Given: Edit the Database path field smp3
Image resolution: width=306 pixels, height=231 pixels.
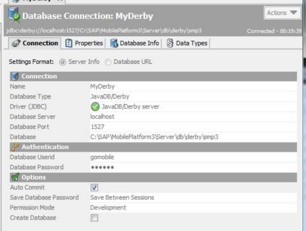Looking at the screenshot, I should 193,137.
